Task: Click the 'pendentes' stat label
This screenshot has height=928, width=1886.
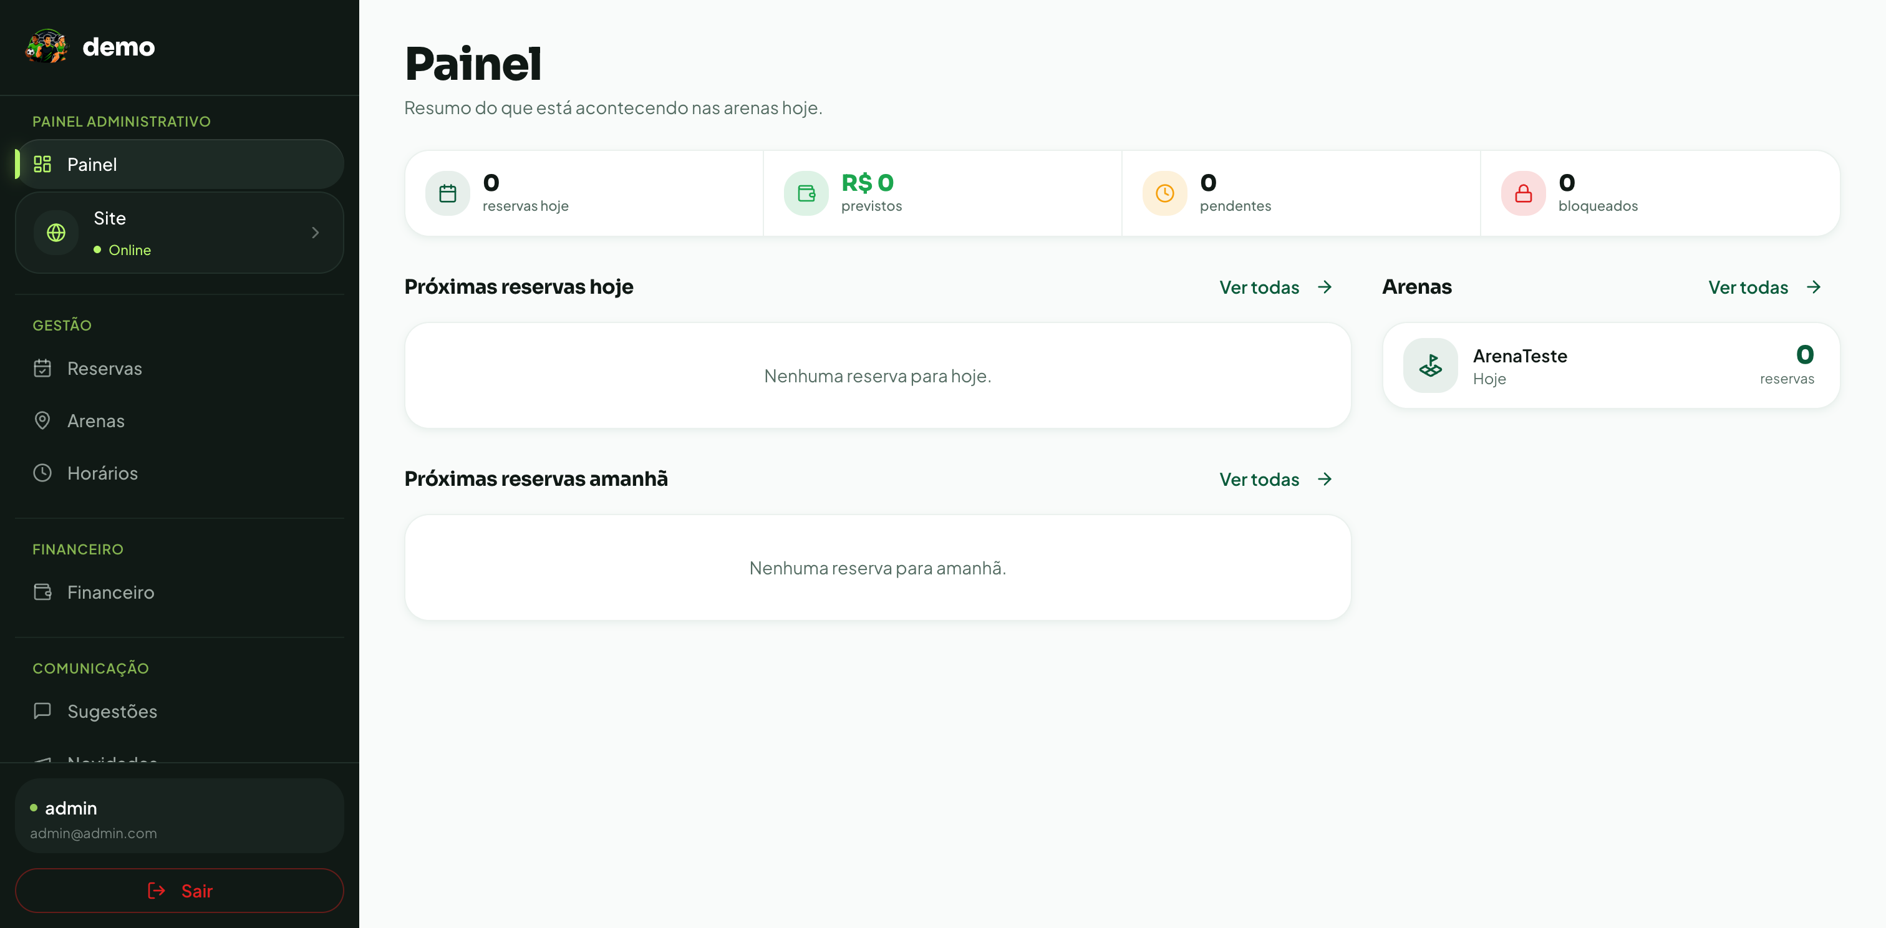Action: (x=1235, y=206)
